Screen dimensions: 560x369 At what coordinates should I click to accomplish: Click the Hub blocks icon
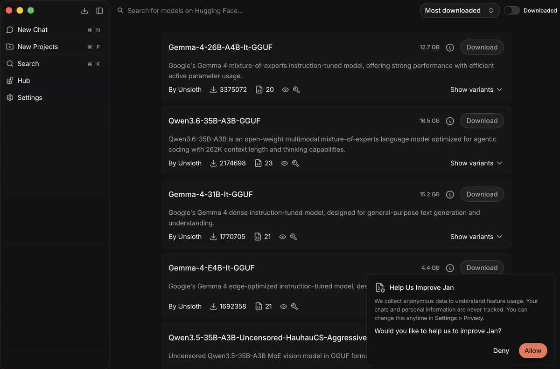point(10,81)
